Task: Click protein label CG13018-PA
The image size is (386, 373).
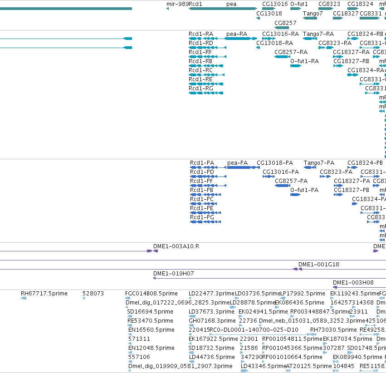Action: point(275,163)
